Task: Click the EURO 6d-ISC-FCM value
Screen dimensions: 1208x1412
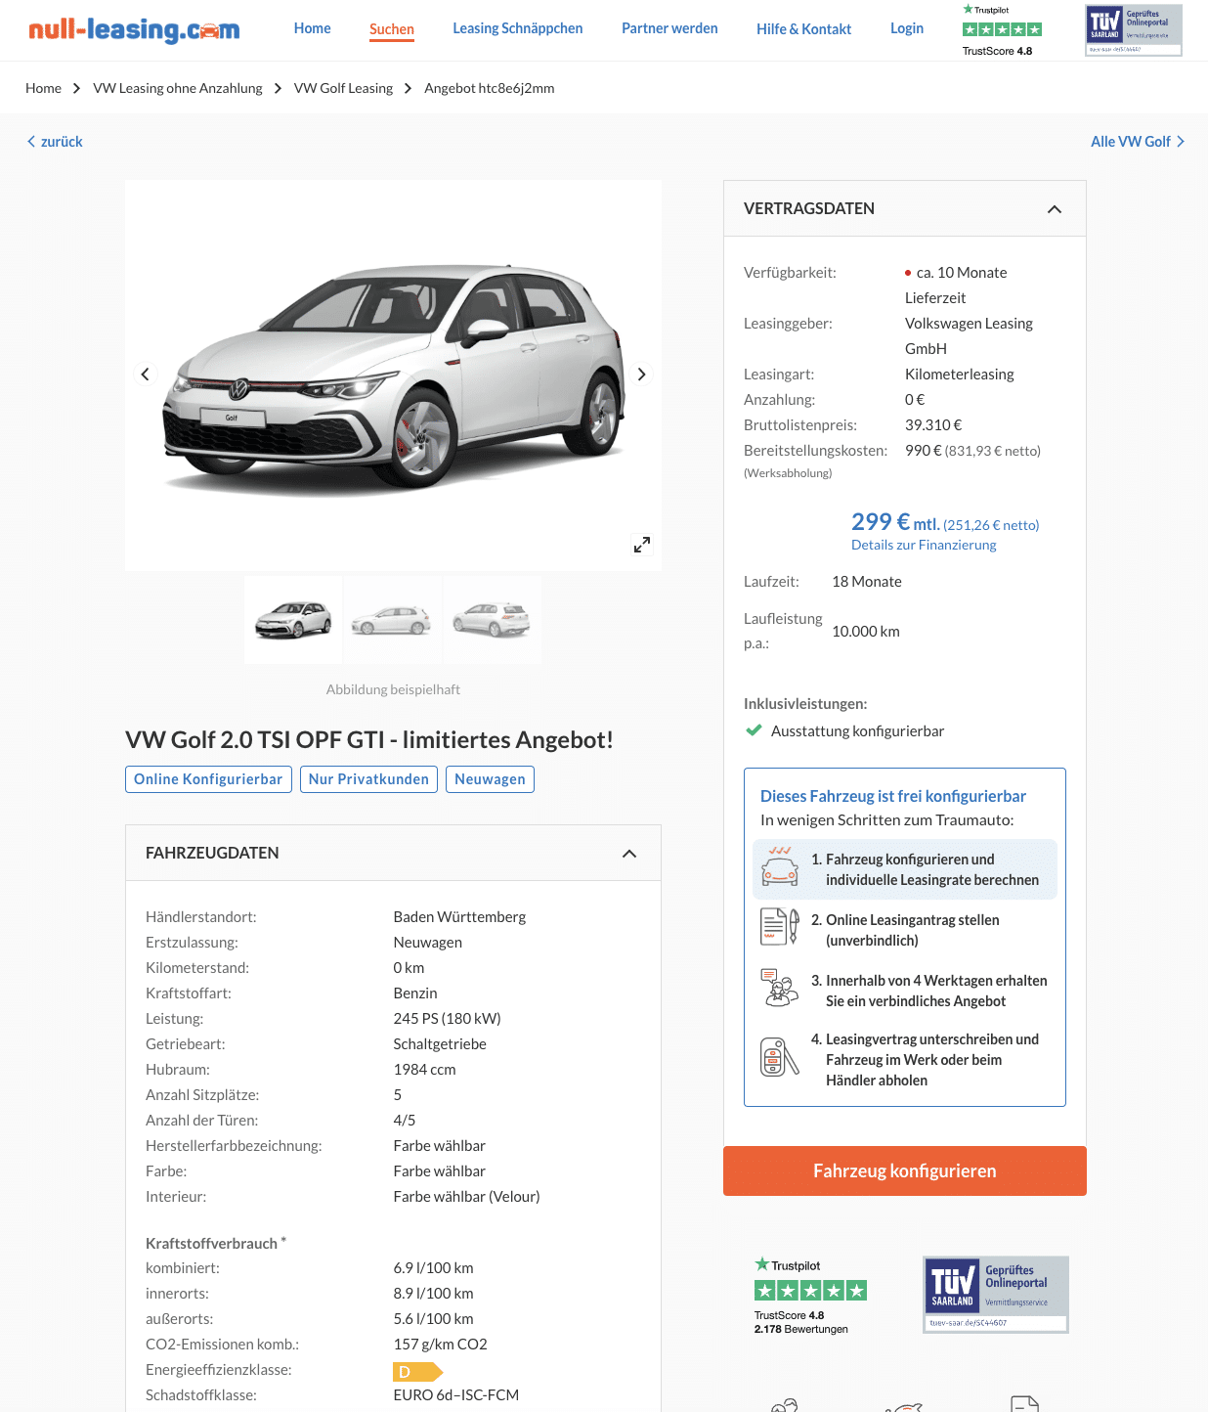Action: 455,1394
